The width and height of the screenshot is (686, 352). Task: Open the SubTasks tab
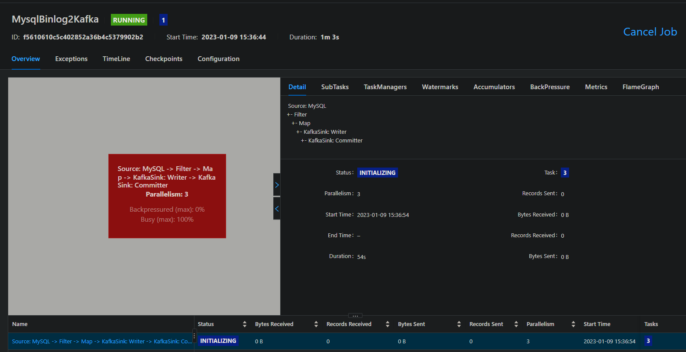pos(335,87)
